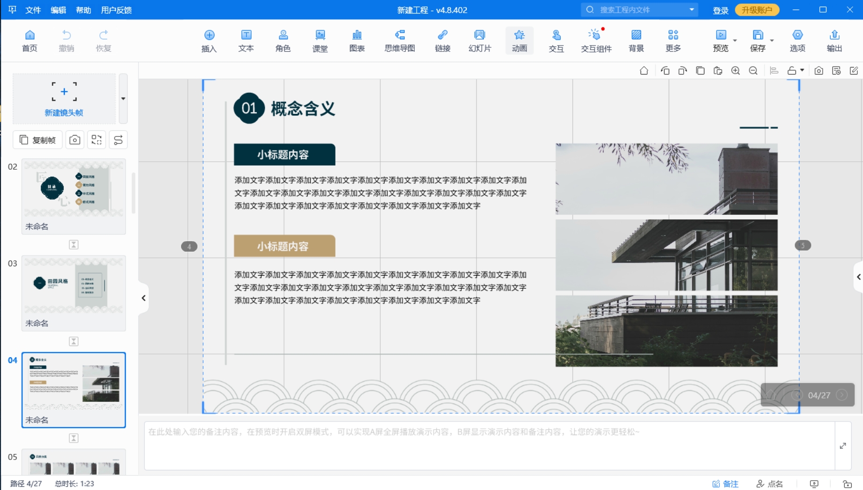Open 选项 options
The height and width of the screenshot is (490, 863).
click(797, 41)
